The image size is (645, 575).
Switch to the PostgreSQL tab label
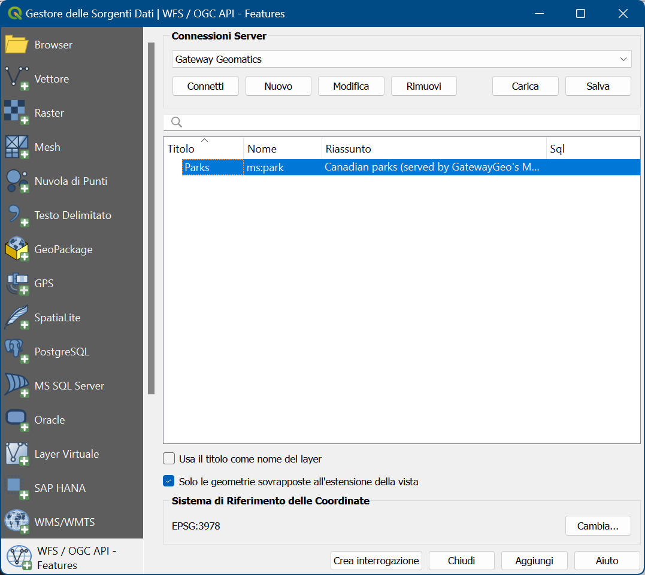click(x=62, y=352)
